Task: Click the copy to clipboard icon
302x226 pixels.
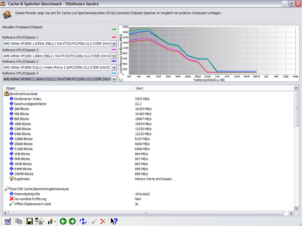Action: point(19,221)
